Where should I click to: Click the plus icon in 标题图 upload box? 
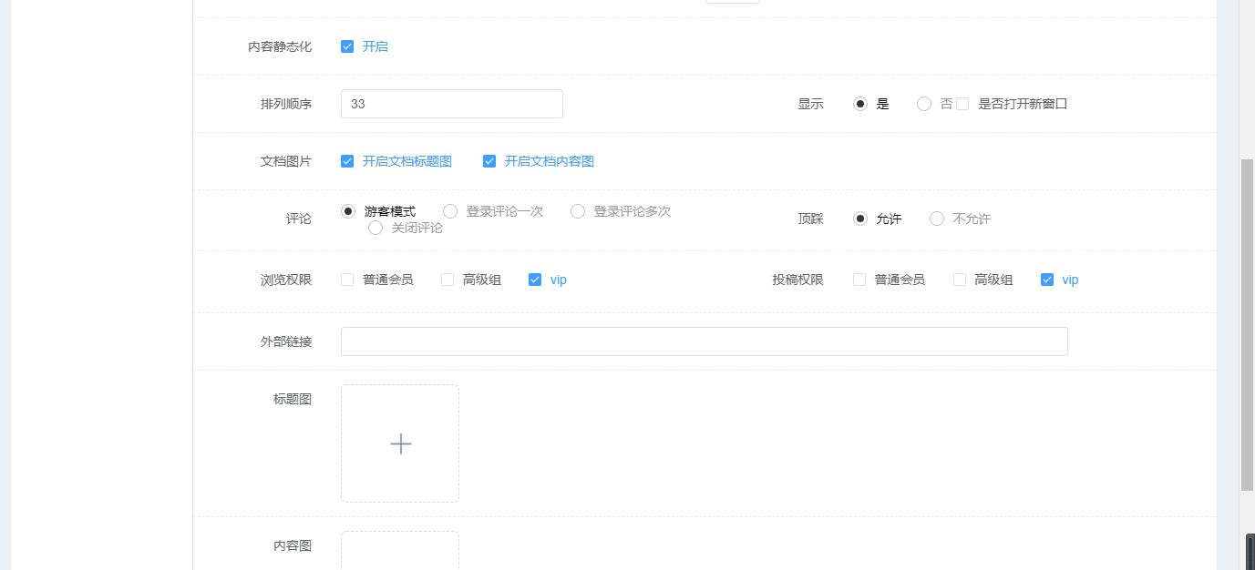click(400, 443)
